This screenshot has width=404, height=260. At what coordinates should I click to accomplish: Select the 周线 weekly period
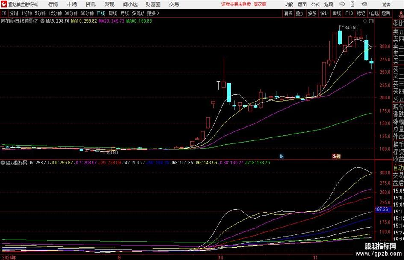tap(113, 13)
